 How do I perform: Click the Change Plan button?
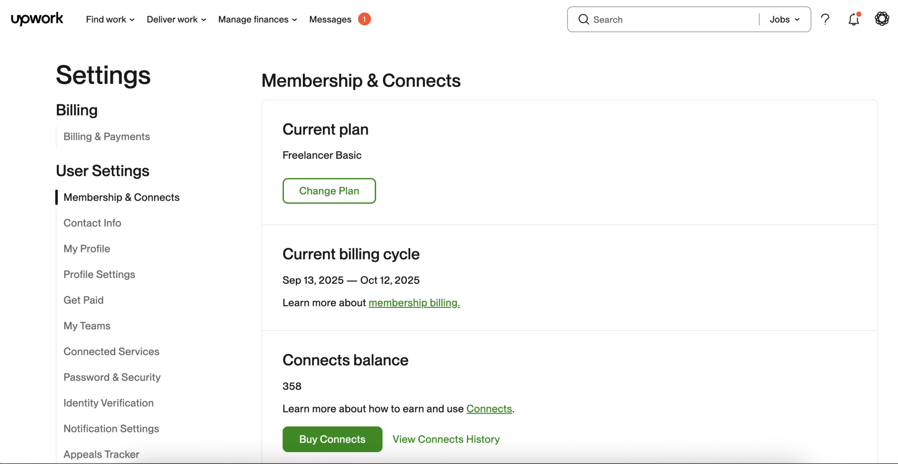(329, 191)
